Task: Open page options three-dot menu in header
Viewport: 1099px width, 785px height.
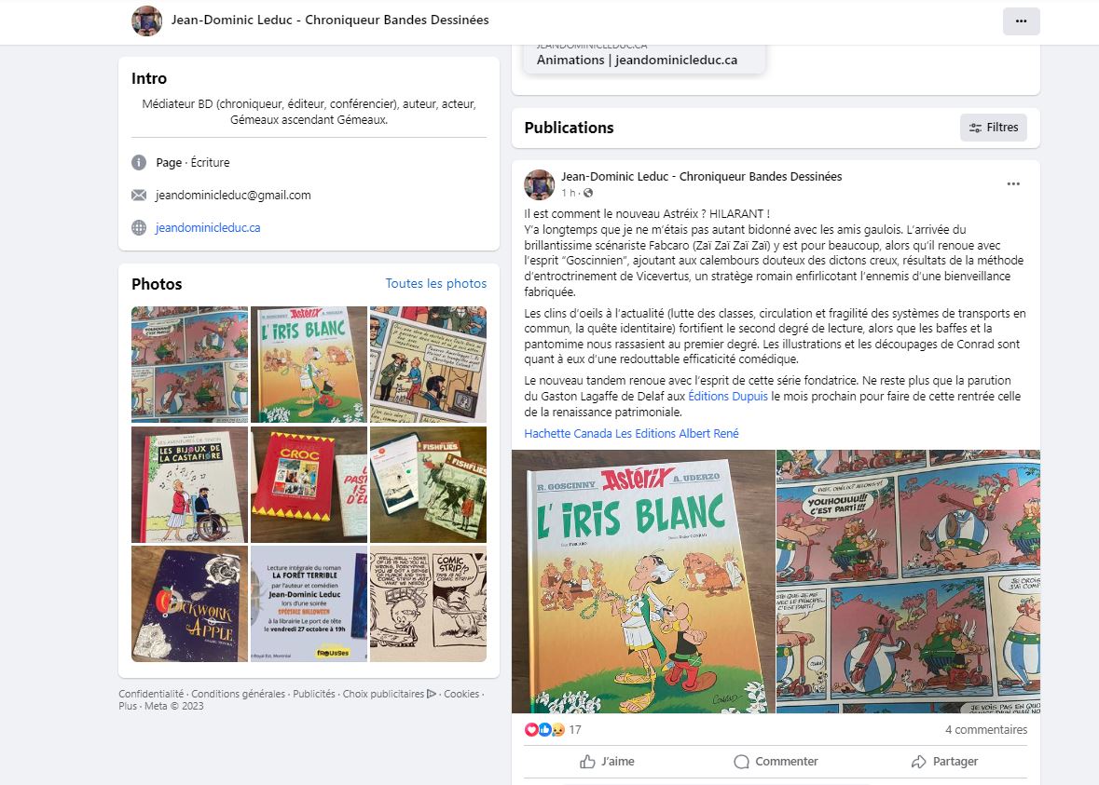Action: coord(1021,21)
